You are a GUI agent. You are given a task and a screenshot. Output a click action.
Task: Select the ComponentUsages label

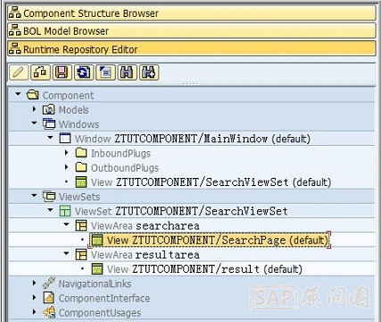click(x=100, y=313)
